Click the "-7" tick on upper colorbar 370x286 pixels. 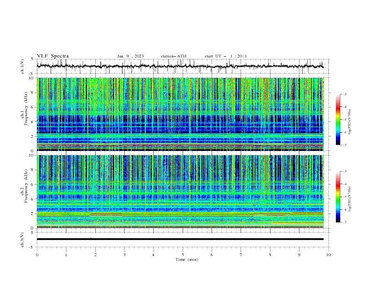[345, 145]
